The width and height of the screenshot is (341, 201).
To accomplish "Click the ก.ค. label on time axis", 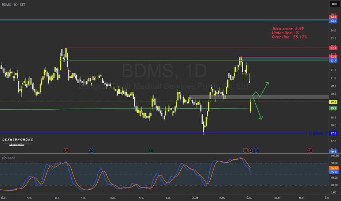I will pos(29,197).
